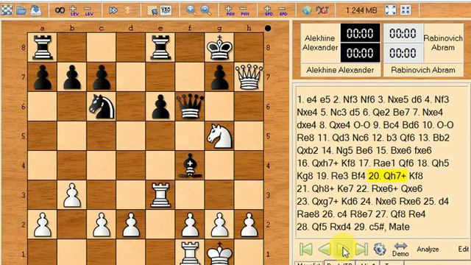Click the Alekhine Alexander label below the clocks

coord(340,70)
